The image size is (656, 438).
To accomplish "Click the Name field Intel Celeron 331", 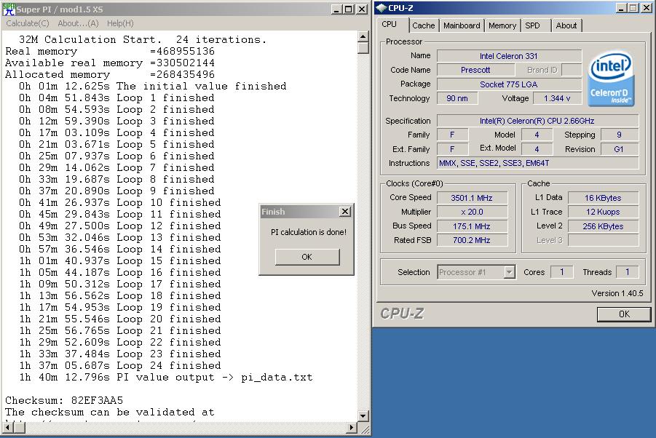I will pyautogui.click(x=509, y=56).
